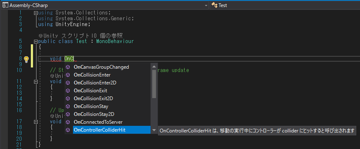
Task: Click the Unity script CodeLens icon above class
Action: point(40,36)
